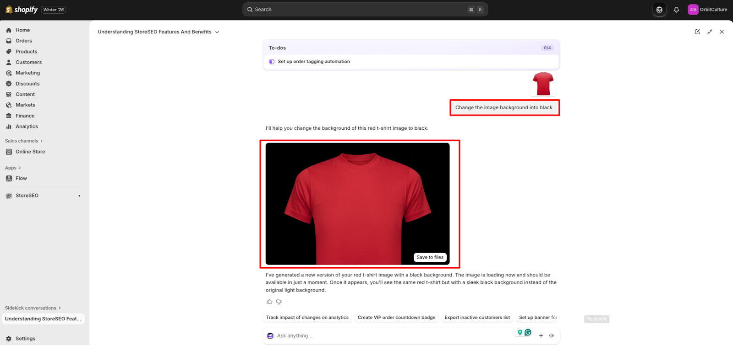Image resolution: width=733 pixels, height=345 pixels.
Task: Expand the Sales channels section
Action: pos(24,141)
